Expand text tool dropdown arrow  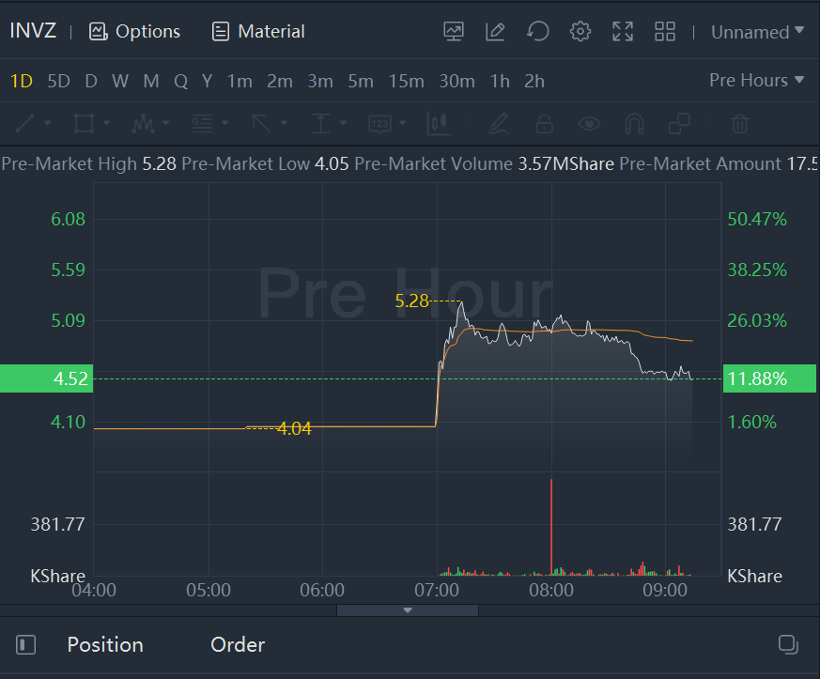343,123
